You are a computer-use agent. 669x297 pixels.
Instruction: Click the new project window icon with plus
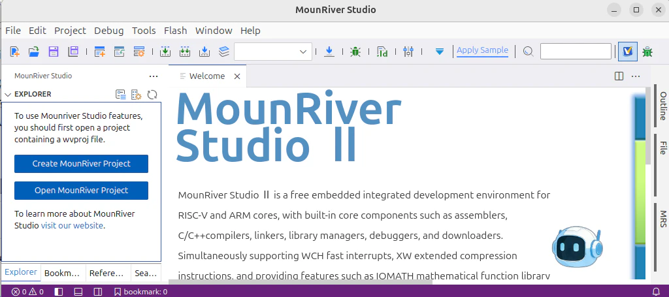click(x=100, y=52)
